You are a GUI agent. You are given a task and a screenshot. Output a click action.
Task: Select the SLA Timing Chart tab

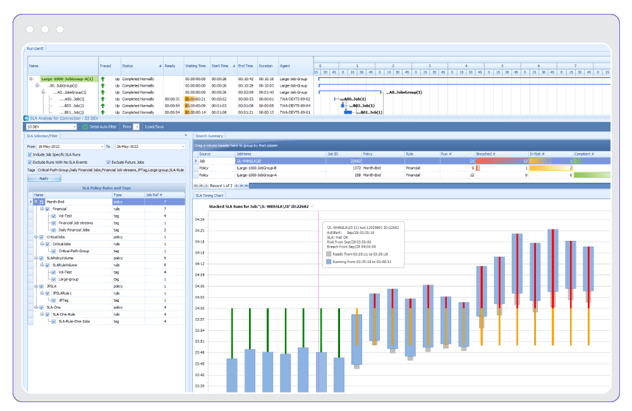pos(209,195)
